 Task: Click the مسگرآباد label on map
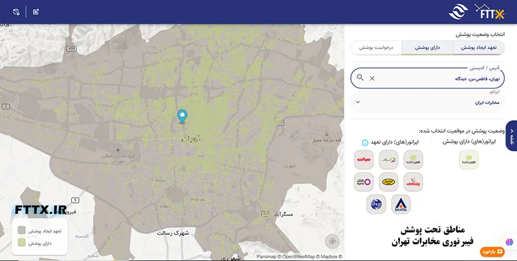[283, 214]
